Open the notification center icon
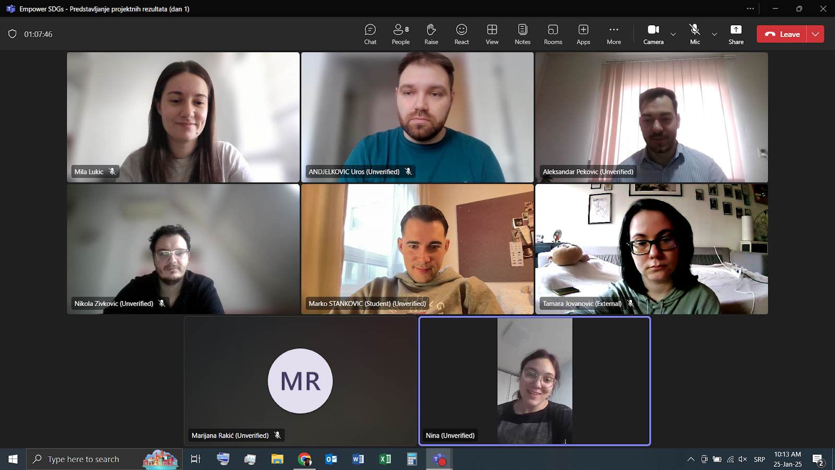 (x=818, y=459)
